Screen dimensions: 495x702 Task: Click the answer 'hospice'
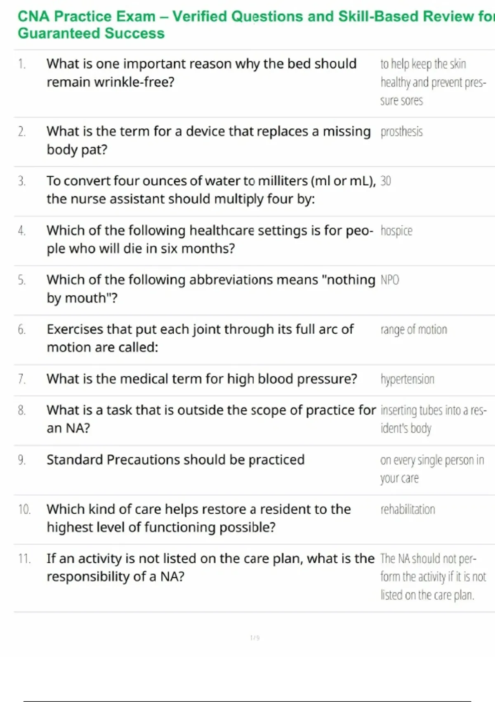[x=396, y=230]
